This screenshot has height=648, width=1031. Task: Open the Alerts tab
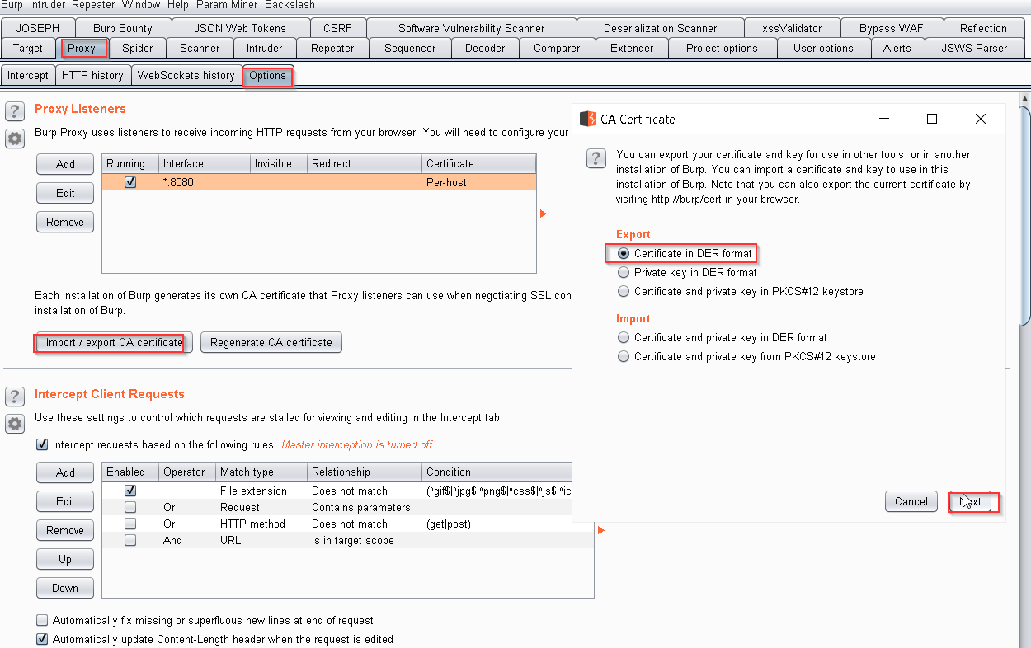coord(897,48)
